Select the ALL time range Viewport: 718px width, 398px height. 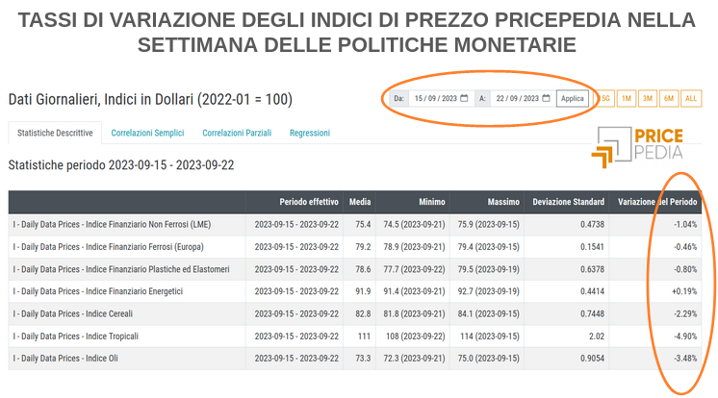(691, 98)
